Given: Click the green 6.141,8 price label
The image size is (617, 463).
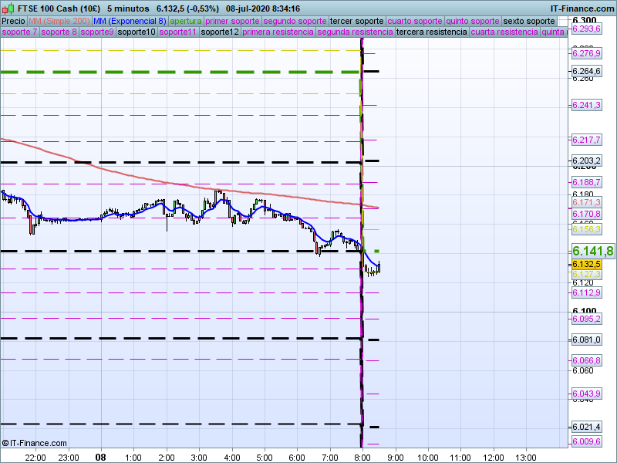Looking at the screenshot, I should (x=592, y=251).
